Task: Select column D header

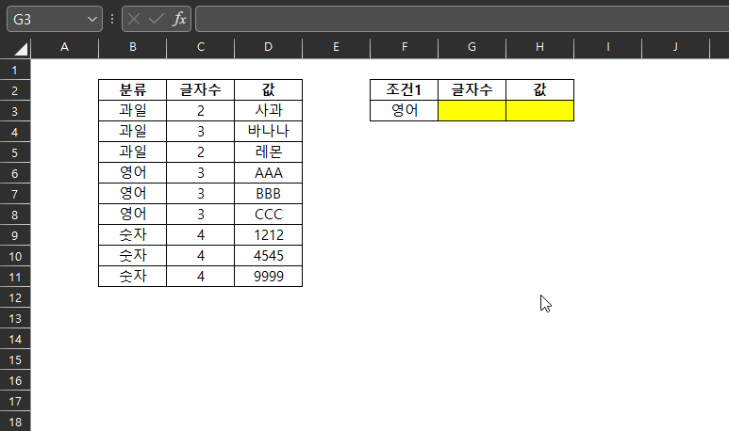Action: (268, 47)
